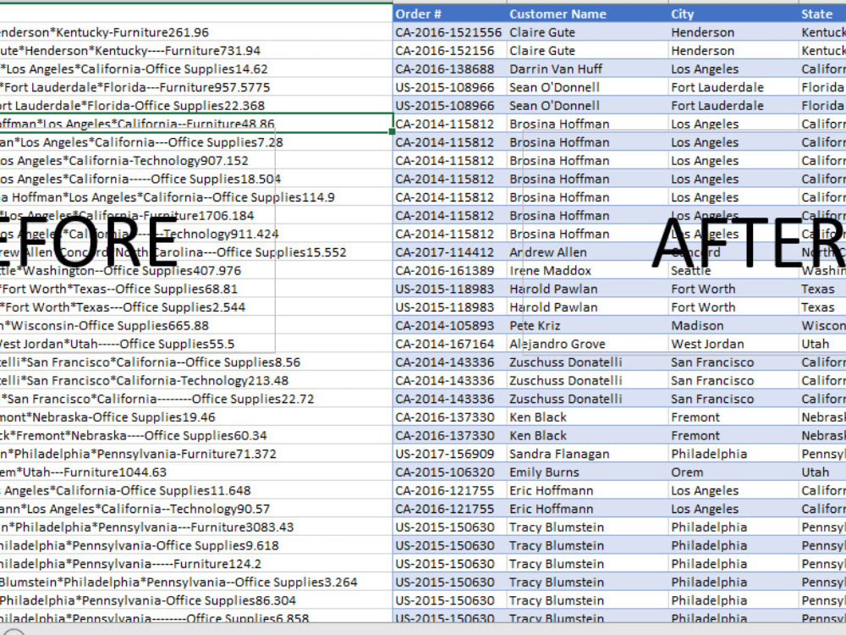The width and height of the screenshot is (846, 635).
Task: Click the Emily Burns cell
Action: pos(587,472)
